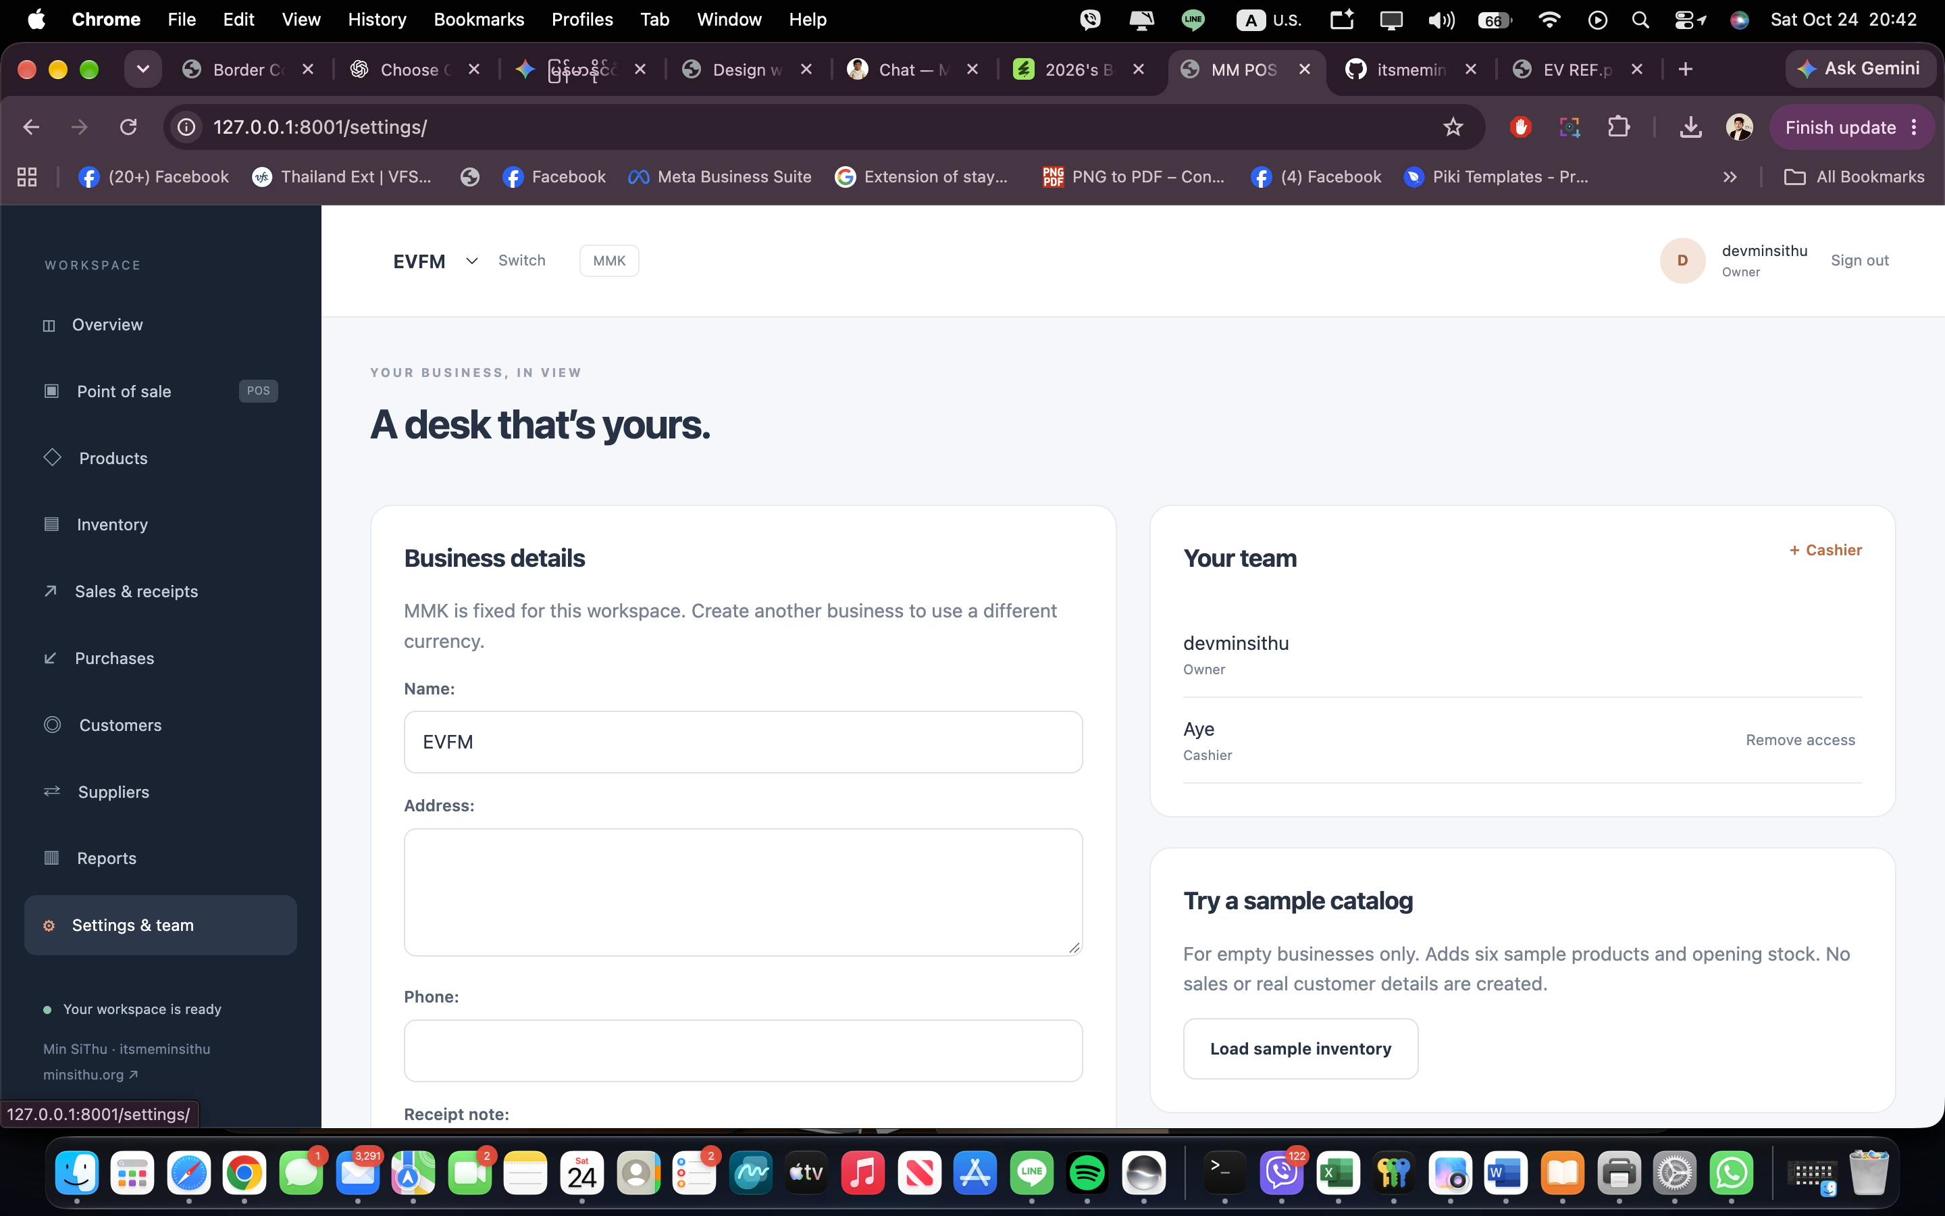Viewport: 1945px width, 1216px height.
Task: Open Chrome three-dot menu on Finish update
Action: point(1915,127)
